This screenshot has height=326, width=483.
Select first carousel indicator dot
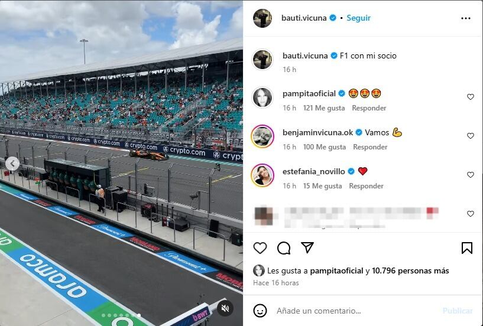click(103, 315)
